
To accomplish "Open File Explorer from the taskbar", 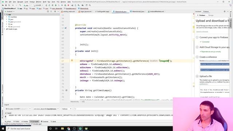I will click(62, 128).
